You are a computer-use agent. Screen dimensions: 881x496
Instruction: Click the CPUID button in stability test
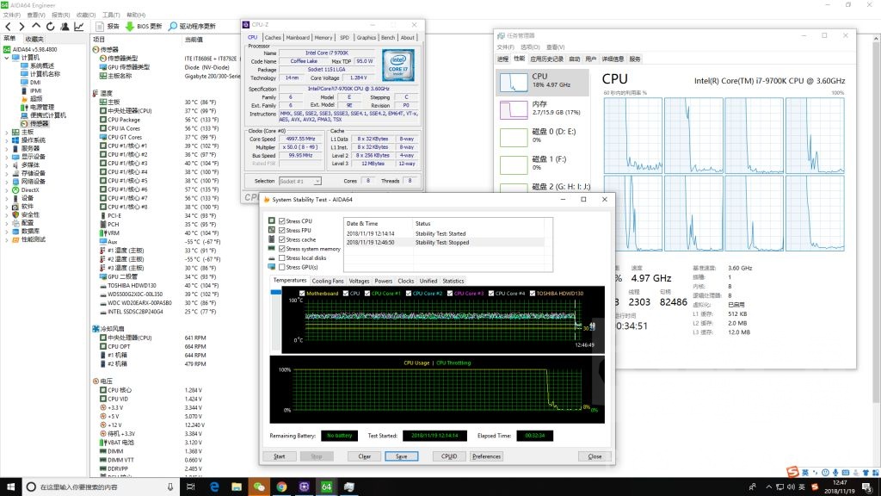449,456
